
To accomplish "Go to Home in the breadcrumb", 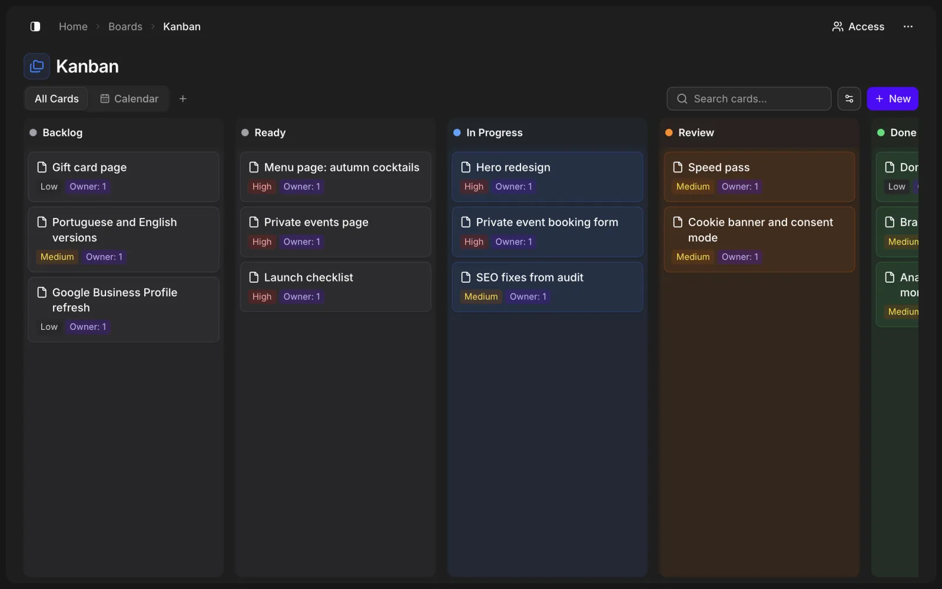I will tap(73, 27).
